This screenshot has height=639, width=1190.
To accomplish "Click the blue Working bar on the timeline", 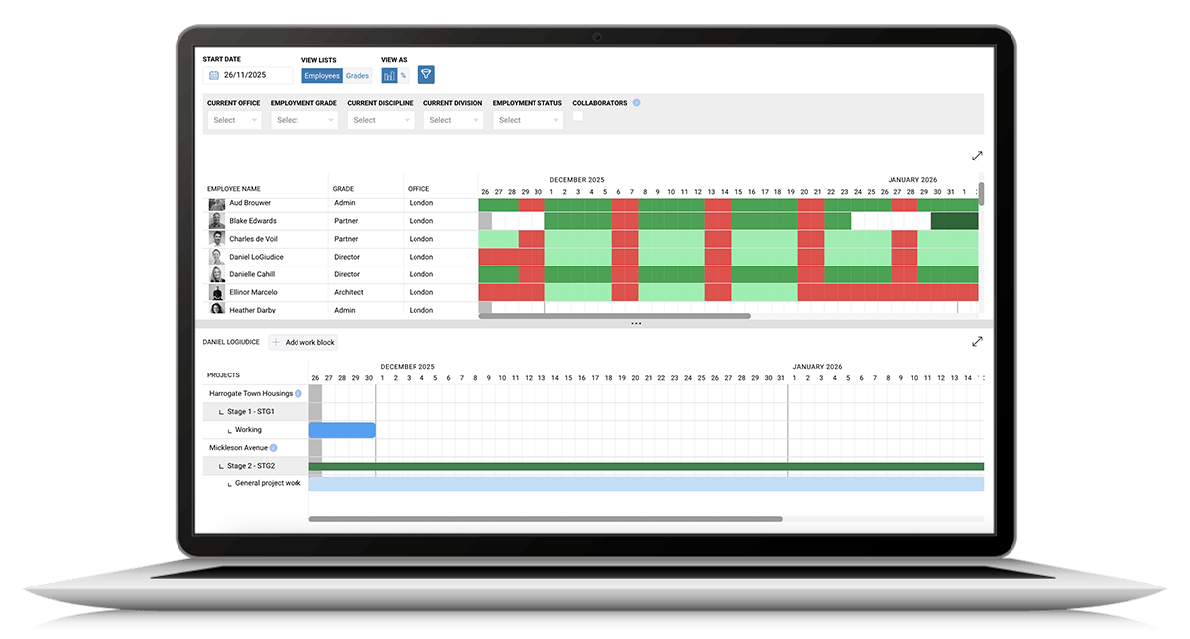I will click(342, 429).
